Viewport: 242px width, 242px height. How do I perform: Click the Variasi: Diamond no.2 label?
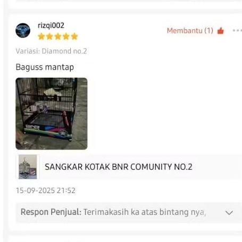51,51
